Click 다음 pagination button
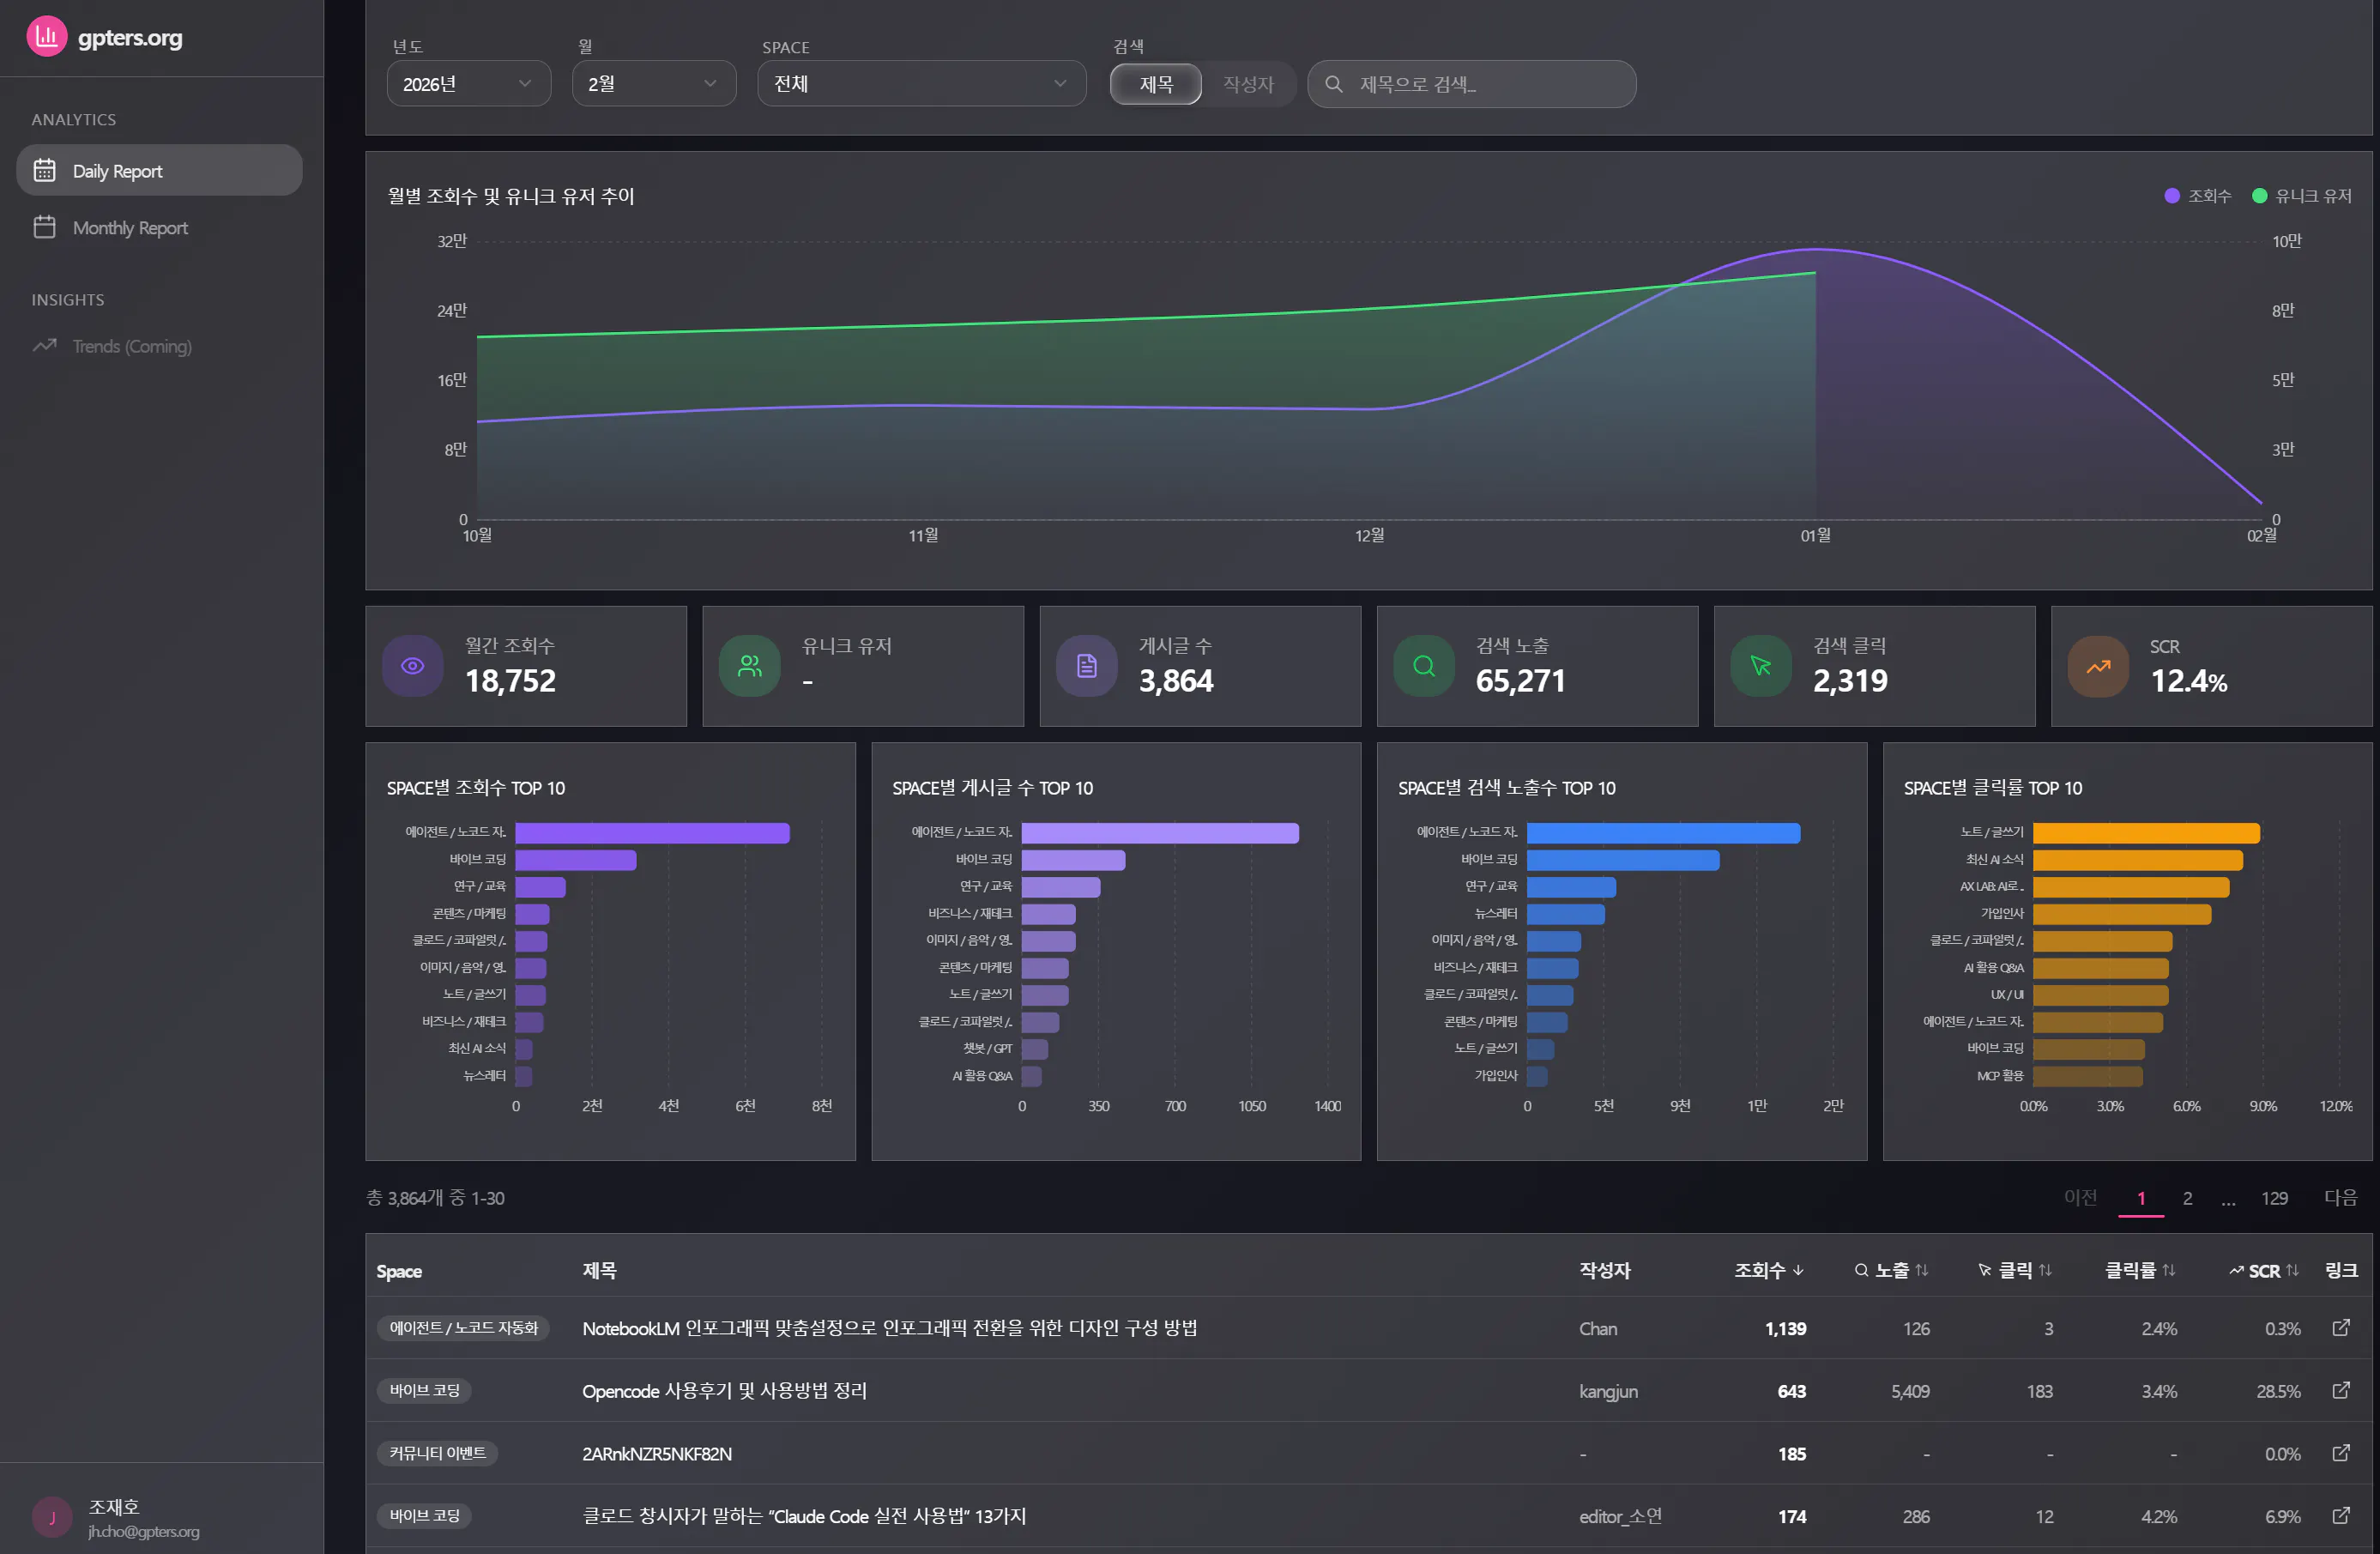2380x1554 pixels. 2340,1197
